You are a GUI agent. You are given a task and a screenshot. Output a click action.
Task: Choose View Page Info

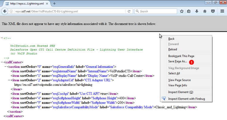[178, 85]
